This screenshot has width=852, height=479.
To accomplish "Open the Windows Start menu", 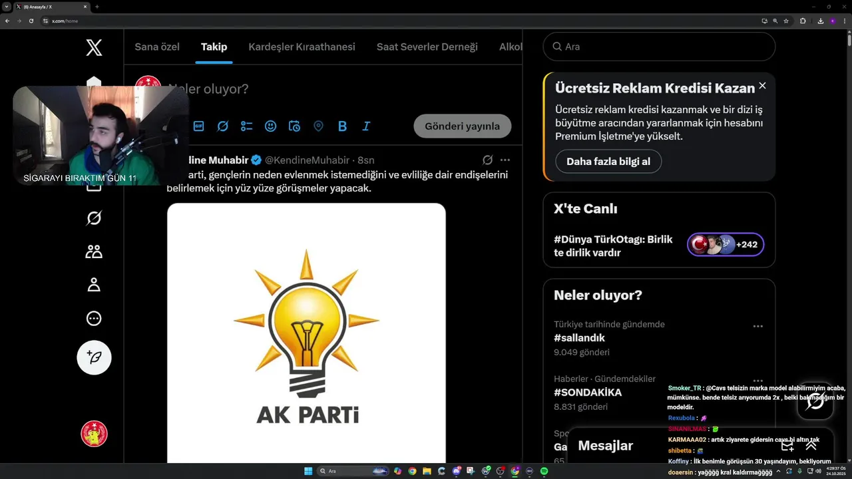I will click(x=308, y=471).
